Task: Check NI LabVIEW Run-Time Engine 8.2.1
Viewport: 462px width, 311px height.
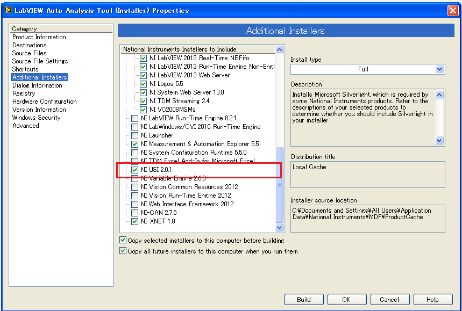Action: pos(134,118)
